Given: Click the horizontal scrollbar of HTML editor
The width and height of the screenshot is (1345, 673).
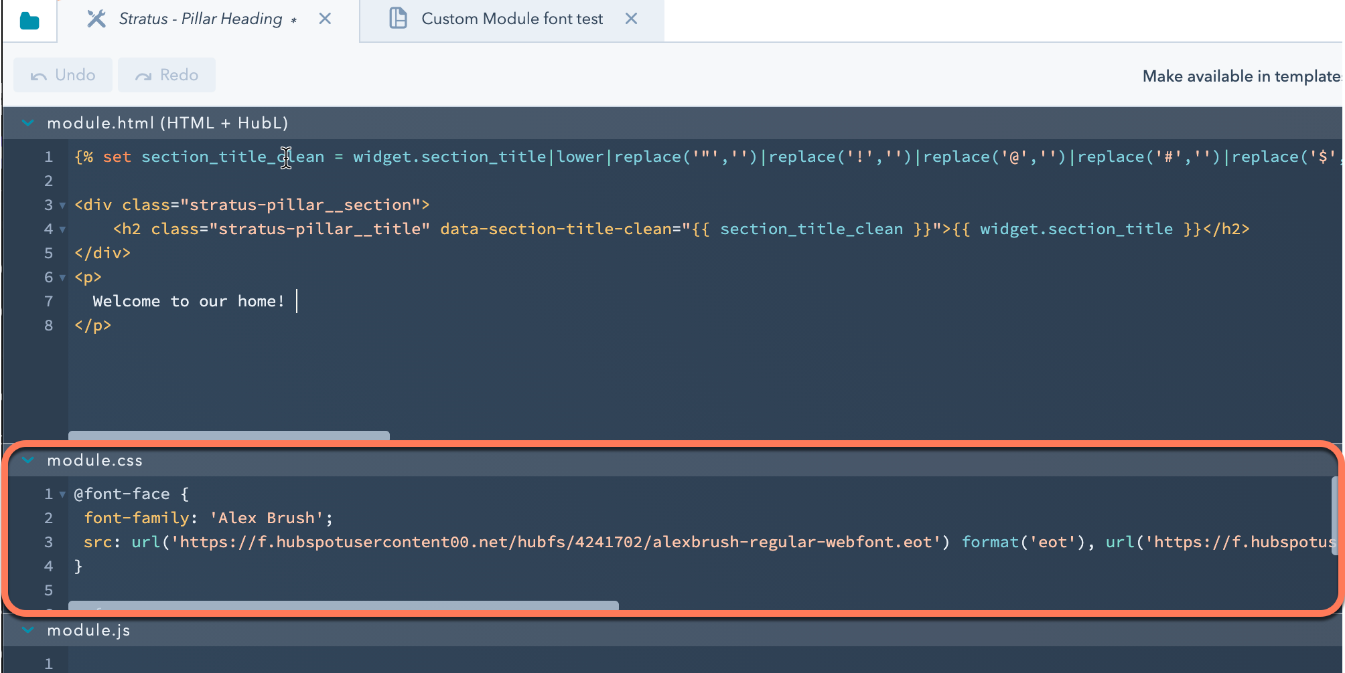Looking at the screenshot, I should (x=229, y=436).
